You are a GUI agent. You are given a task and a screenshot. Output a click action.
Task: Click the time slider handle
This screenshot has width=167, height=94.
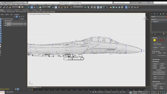[34, 87]
